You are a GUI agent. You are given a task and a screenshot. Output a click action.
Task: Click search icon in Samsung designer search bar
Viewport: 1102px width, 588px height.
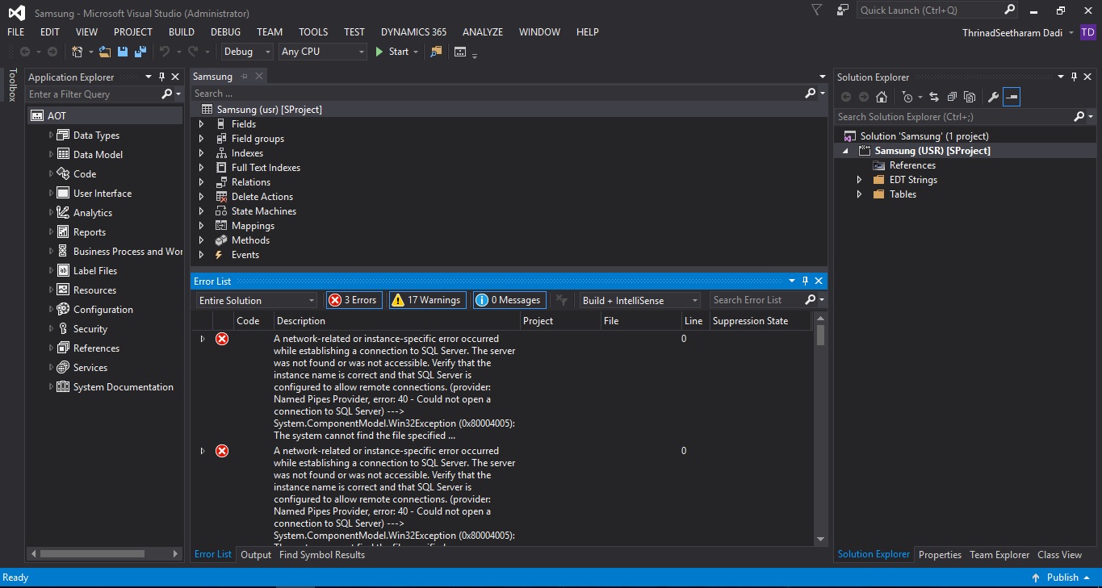pyautogui.click(x=811, y=94)
